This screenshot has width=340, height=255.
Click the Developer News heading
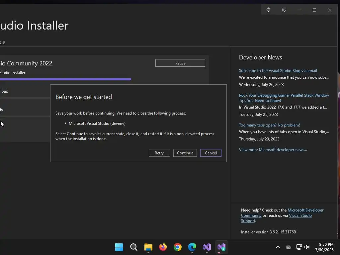coord(260,57)
